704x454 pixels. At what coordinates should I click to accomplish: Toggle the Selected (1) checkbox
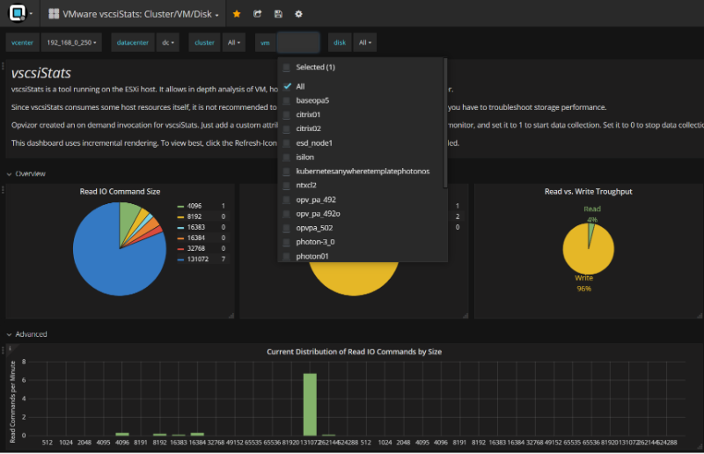click(287, 68)
